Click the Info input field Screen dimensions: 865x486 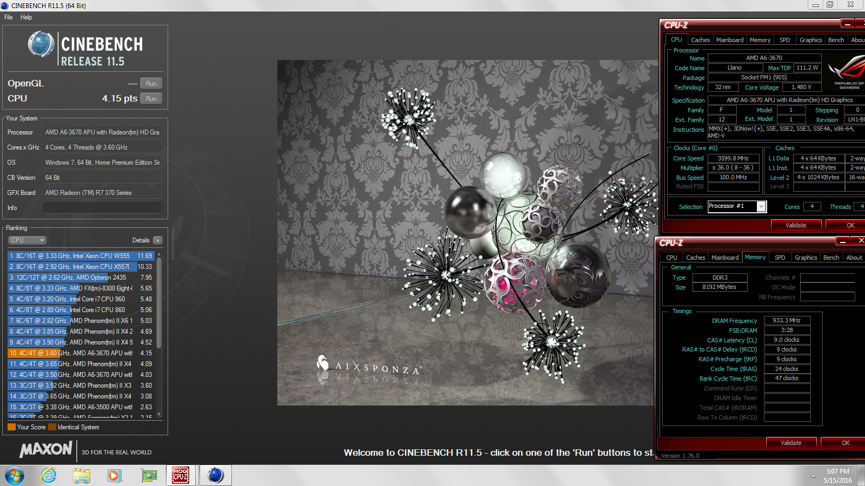click(x=102, y=208)
